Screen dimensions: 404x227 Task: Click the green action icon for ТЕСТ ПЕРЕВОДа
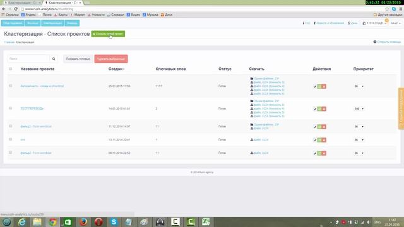319,109
